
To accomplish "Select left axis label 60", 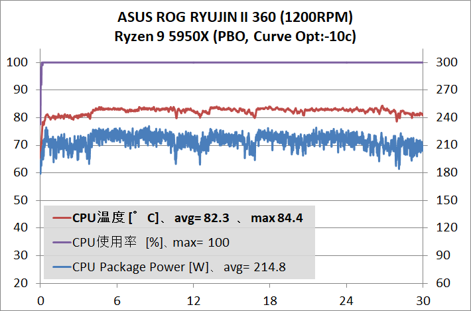I will 21,172.
